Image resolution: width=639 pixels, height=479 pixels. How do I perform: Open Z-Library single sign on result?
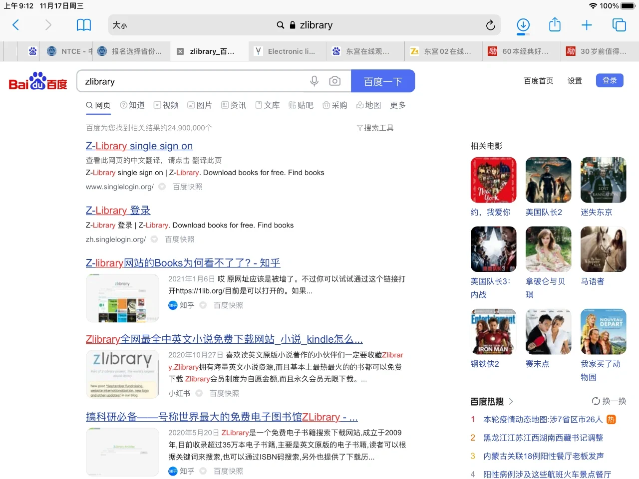tap(139, 146)
